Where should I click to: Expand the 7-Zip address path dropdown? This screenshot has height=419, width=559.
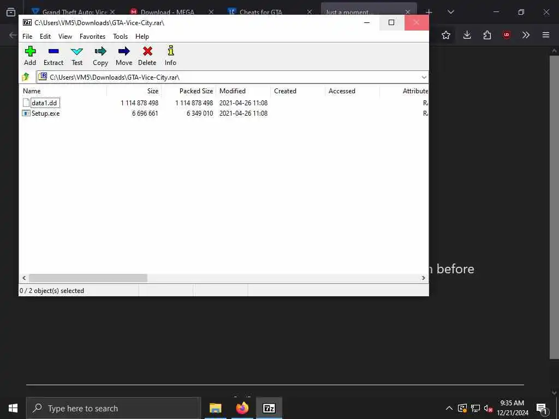tap(424, 77)
